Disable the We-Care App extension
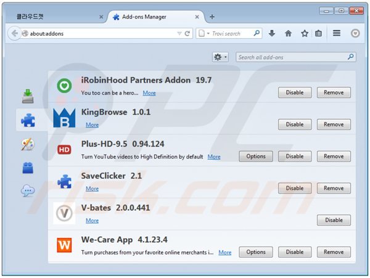Image resolution: width=370 pixels, height=278 pixels. pyautogui.click(x=295, y=252)
